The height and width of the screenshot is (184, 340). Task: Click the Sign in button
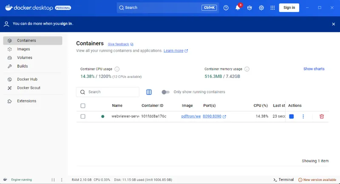click(289, 8)
